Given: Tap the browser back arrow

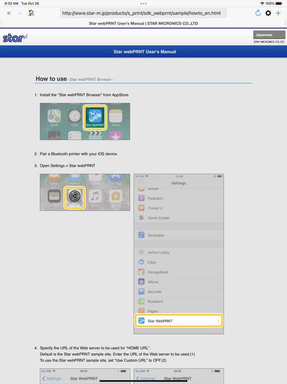Looking at the screenshot, I should pos(9,13).
